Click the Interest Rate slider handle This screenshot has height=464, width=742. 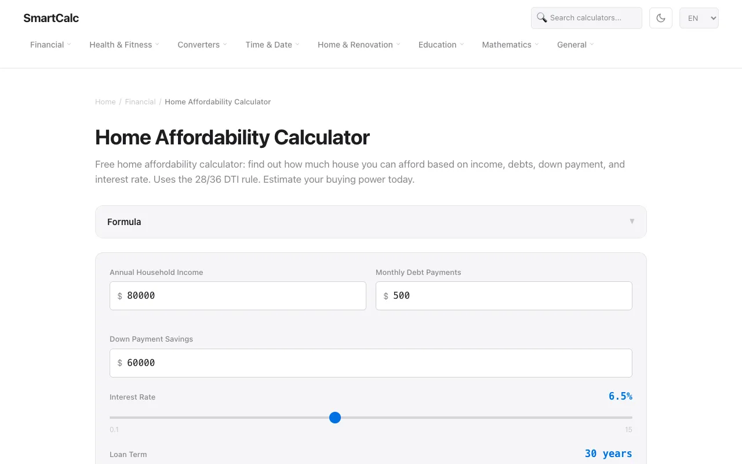pyautogui.click(x=335, y=418)
